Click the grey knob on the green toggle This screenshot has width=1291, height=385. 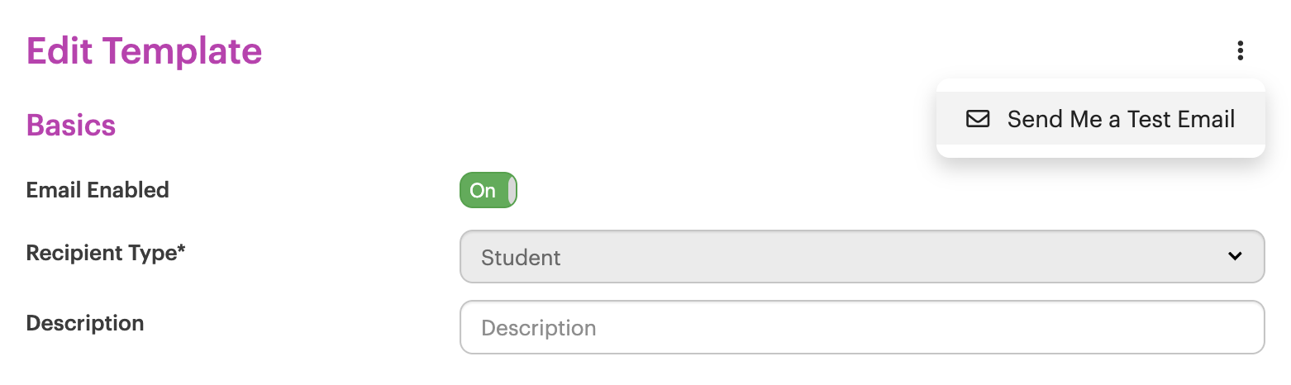tap(512, 190)
